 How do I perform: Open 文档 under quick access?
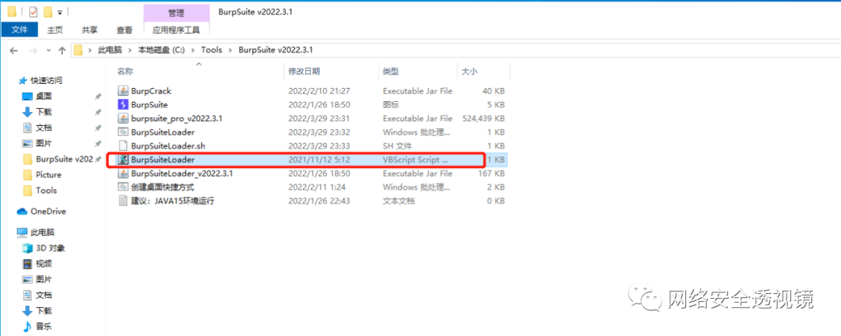(x=44, y=128)
